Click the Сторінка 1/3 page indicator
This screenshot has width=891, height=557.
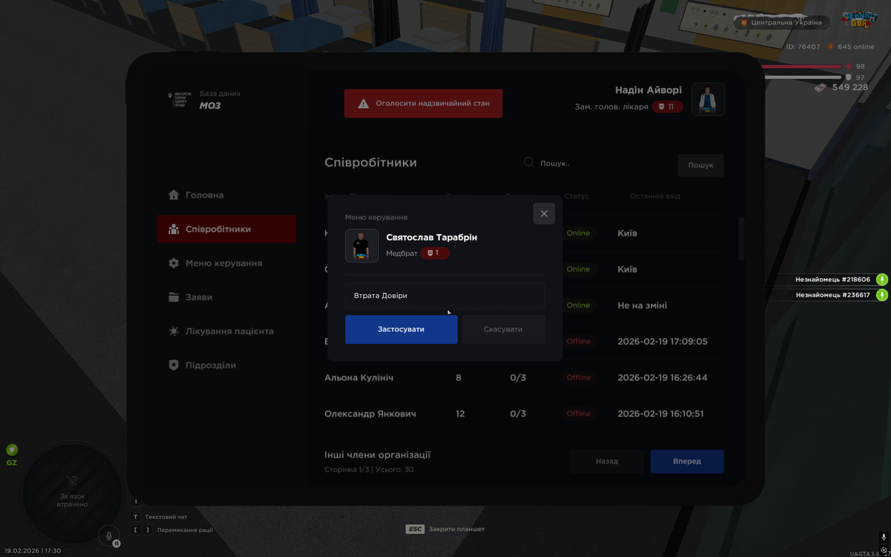pos(369,469)
